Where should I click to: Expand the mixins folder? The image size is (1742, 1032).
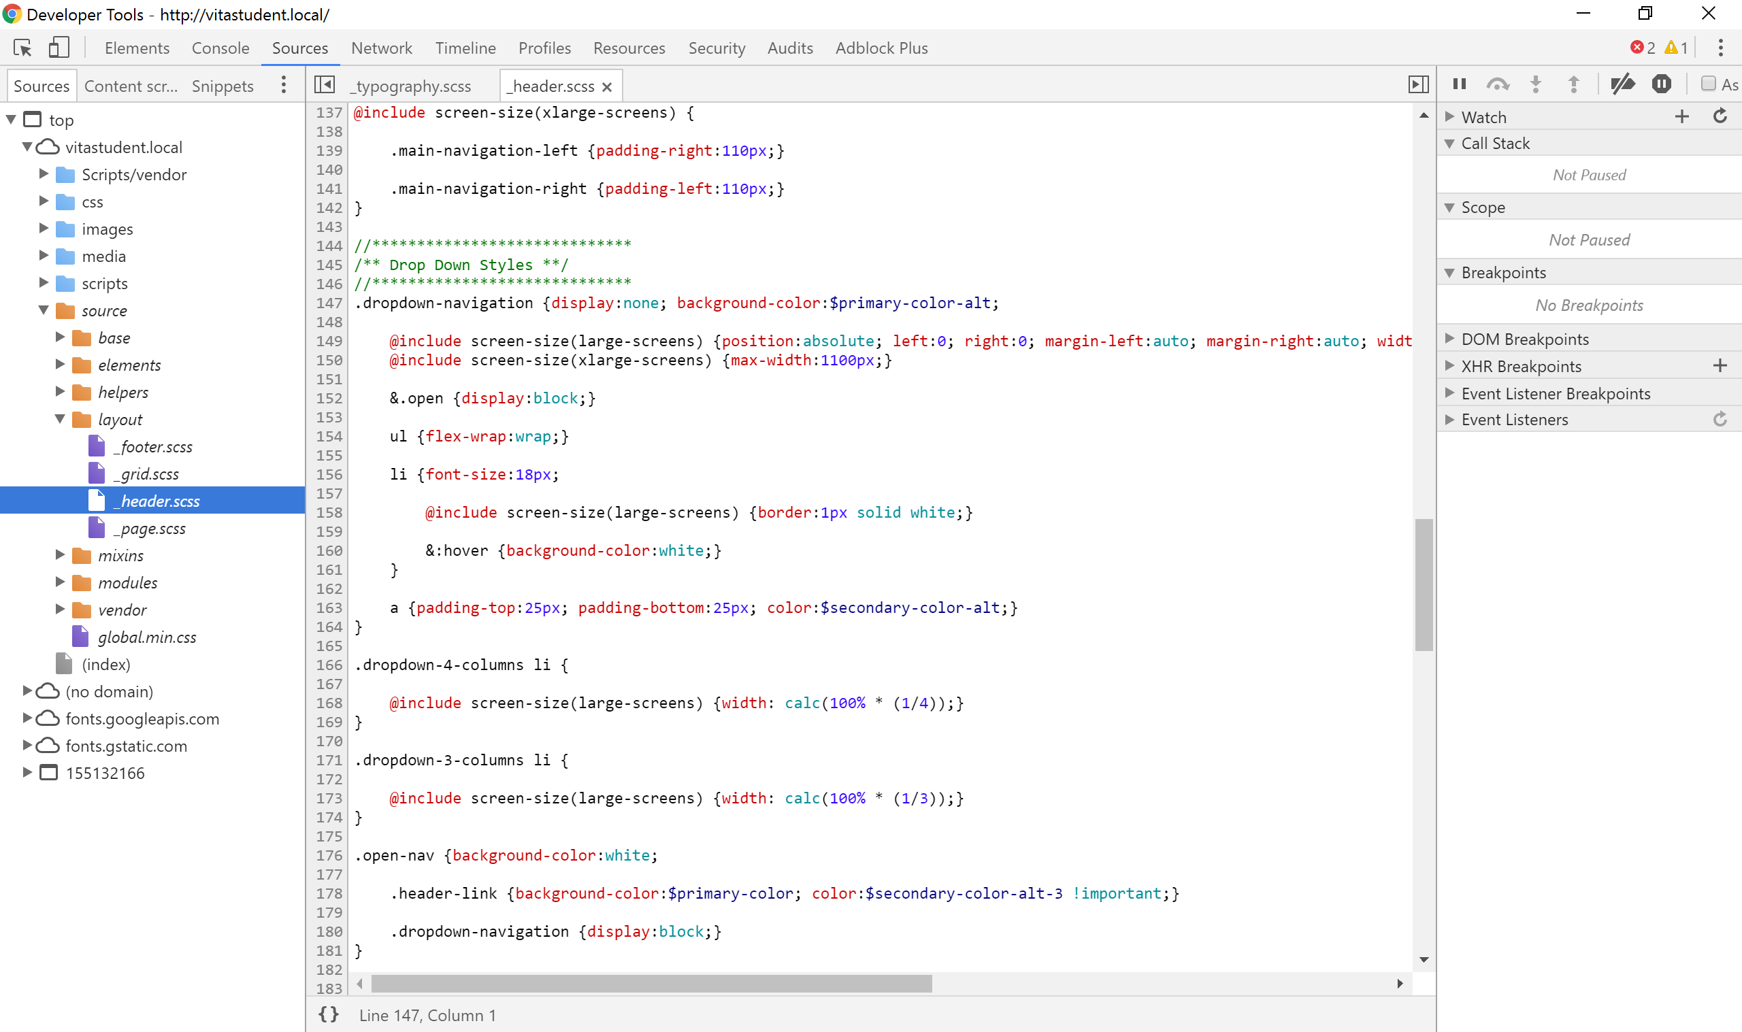tap(60, 555)
